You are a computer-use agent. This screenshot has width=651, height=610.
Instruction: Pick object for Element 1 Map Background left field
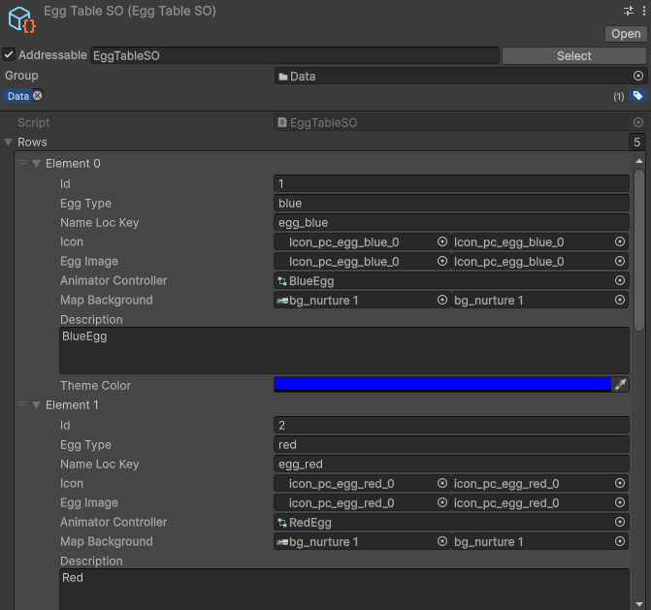pos(442,541)
